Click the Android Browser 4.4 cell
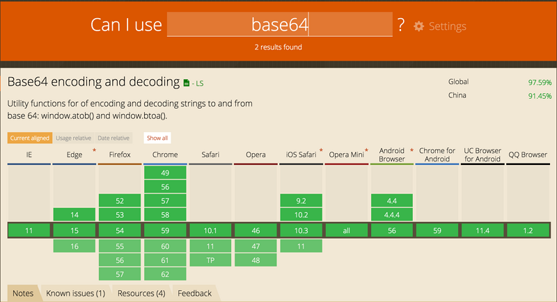The height and width of the screenshot is (302, 557). coord(392,201)
